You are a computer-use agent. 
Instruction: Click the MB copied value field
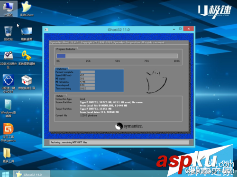[x=87, y=79]
